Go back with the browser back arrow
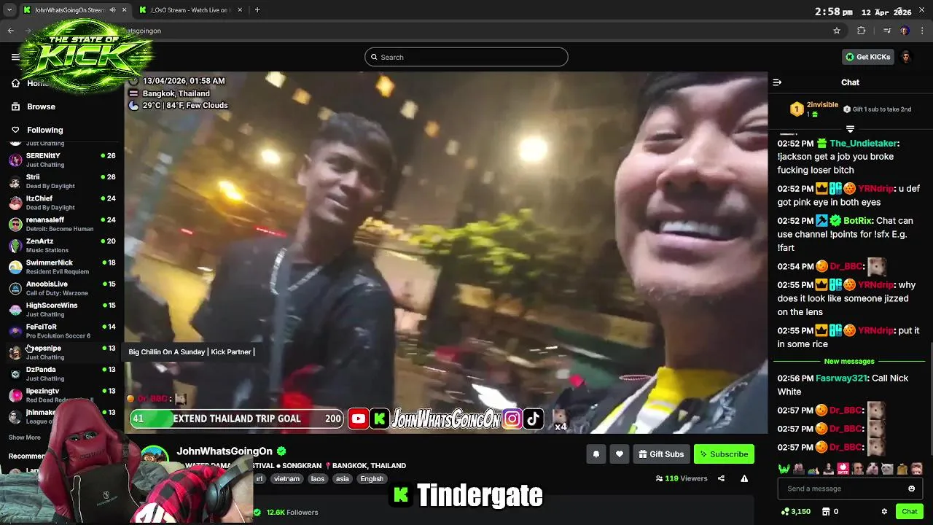The height and width of the screenshot is (525, 933). pos(10,31)
